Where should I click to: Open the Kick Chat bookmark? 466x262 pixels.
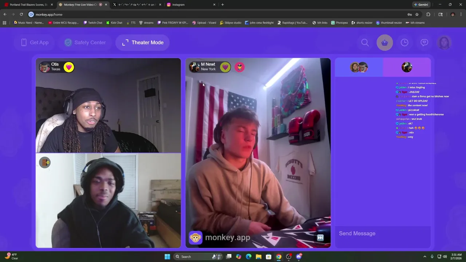(x=114, y=23)
